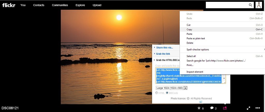Enter fullscreen with expand arrows icon
This screenshot has width=265, height=112.
coord(248,108)
